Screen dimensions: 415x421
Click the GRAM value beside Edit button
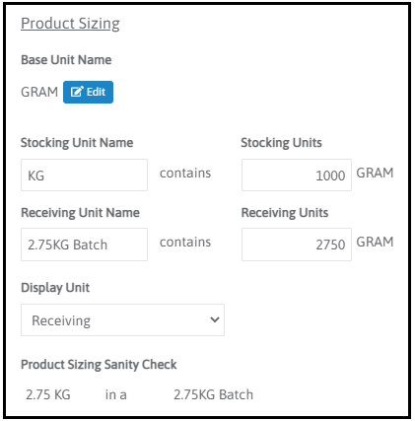(x=39, y=92)
